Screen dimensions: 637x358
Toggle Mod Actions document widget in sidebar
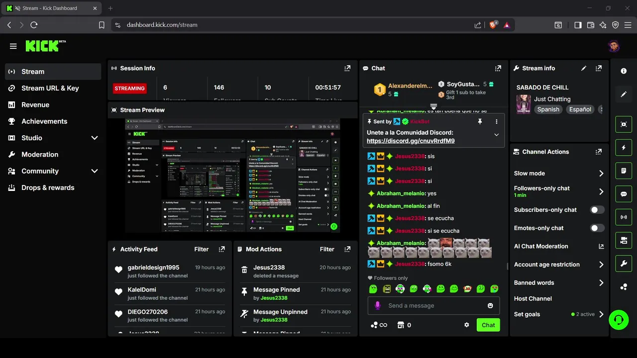point(624,171)
